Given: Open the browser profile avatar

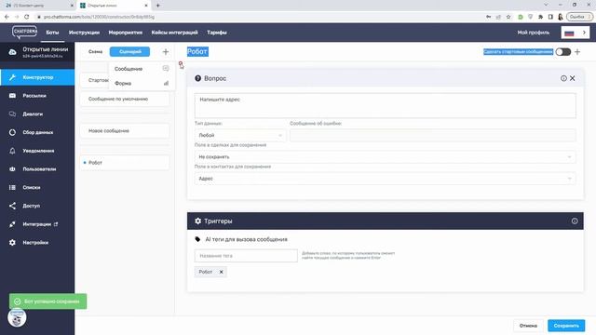Looking at the screenshot, I should coord(561,17).
